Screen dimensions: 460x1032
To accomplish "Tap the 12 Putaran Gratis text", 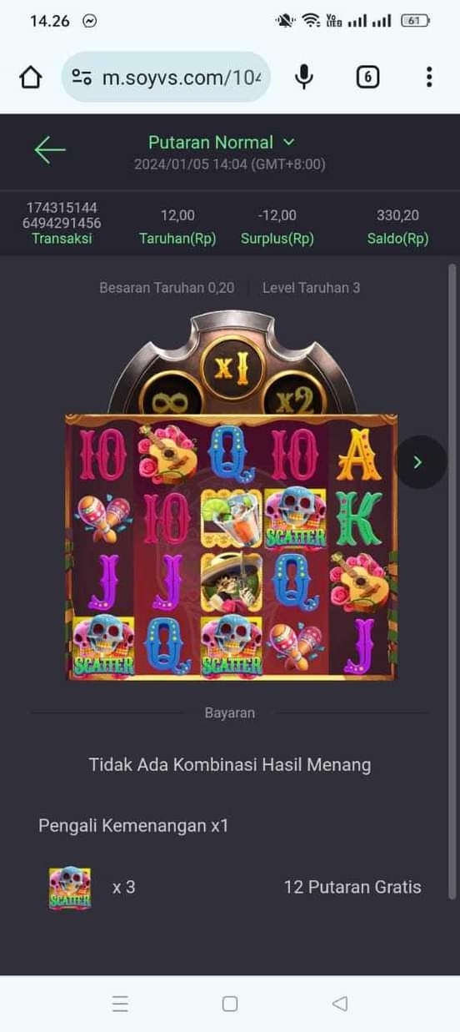I will (x=352, y=887).
